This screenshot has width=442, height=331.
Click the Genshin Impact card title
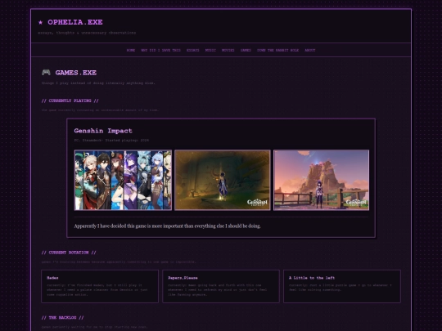[103, 131]
